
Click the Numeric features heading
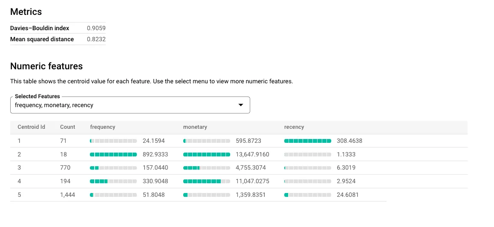pyautogui.click(x=46, y=66)
